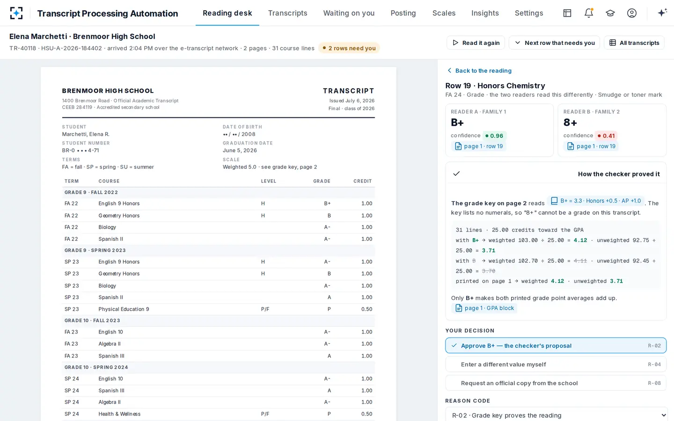
Task: Click the app logo icon
Action: (16, 13)
